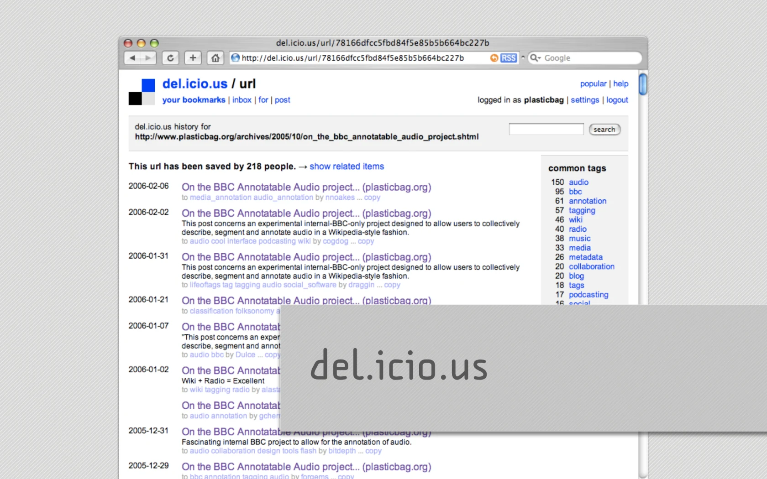This screenshot has height=479, width=767.
Task: Click the browser back arrow button
Action: pos(132,58)
